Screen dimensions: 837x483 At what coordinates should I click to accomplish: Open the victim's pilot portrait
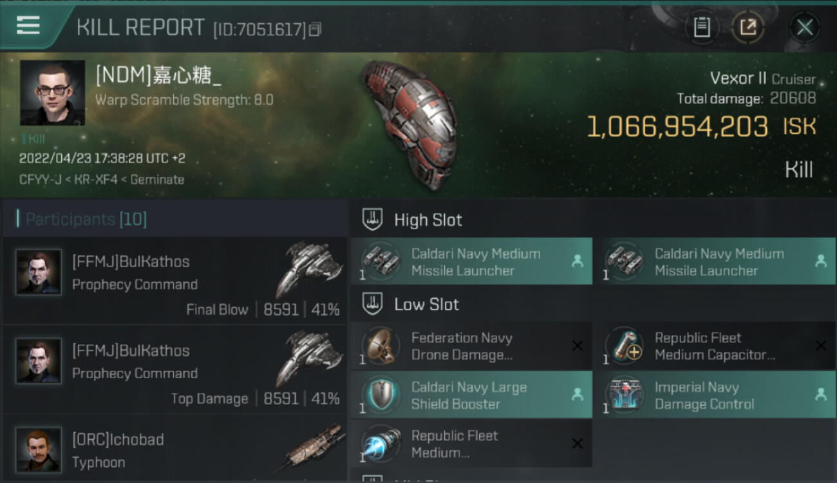click(x=52, y=93)
